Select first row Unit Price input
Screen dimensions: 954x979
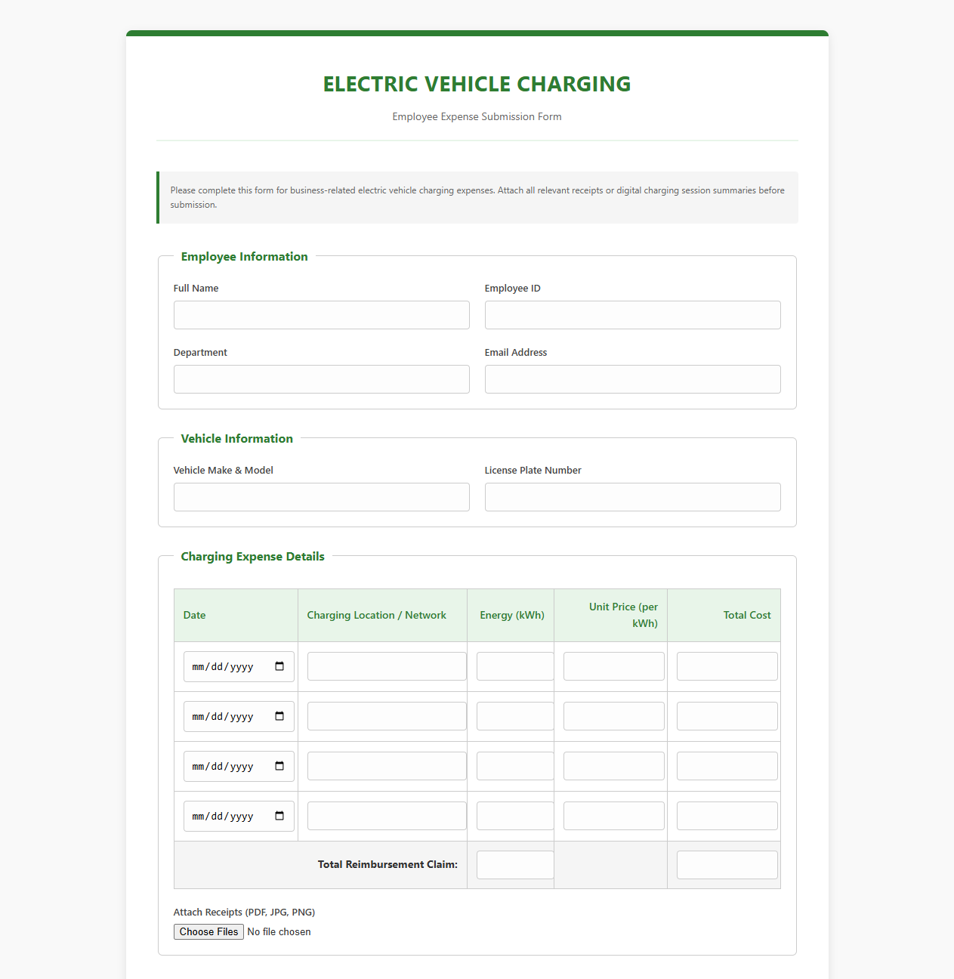point(614,666)
